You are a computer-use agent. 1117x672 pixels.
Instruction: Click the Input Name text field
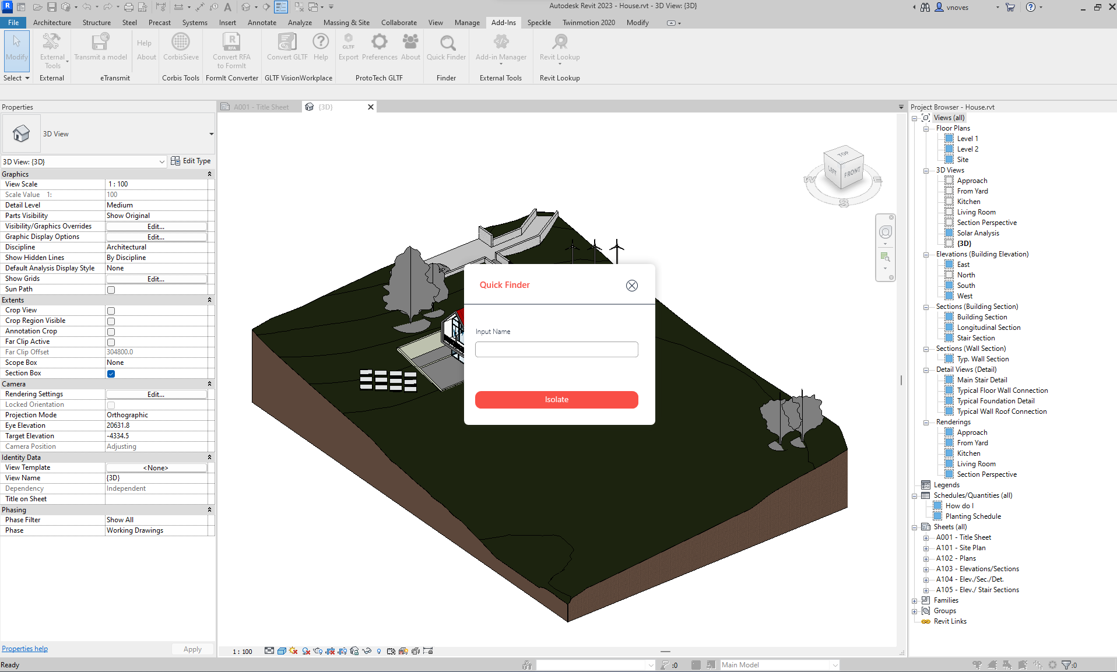point(556,350)
